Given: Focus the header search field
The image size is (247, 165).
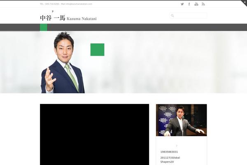Looking at the screenshot, I should tap(189, 16).
